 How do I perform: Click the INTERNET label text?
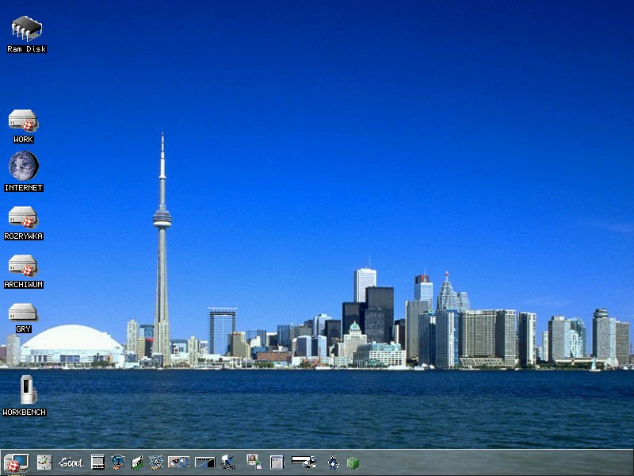tap(24, 188)
